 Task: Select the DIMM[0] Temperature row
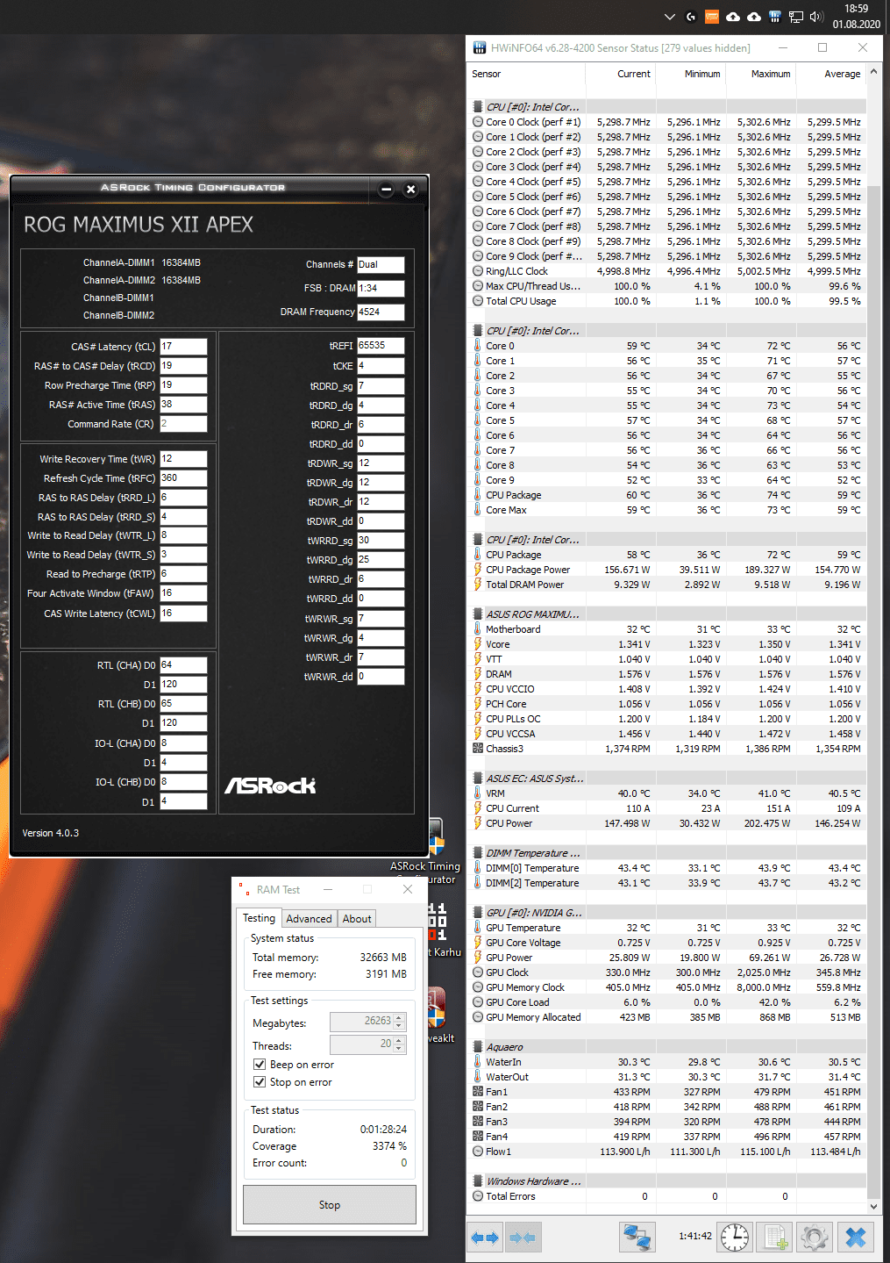coord(668,868)
